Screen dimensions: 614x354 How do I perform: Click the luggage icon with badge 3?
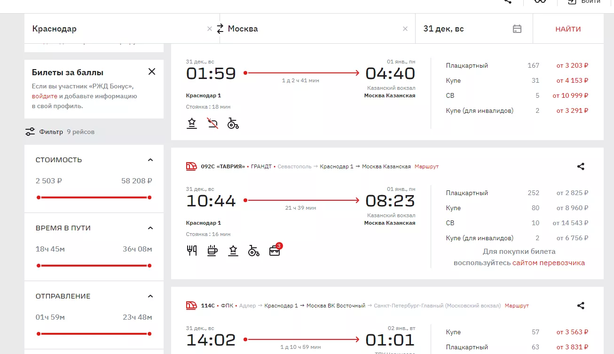pos(275,251)
